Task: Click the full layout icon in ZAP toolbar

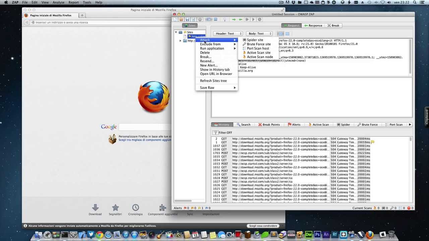Action: (215, 19)
